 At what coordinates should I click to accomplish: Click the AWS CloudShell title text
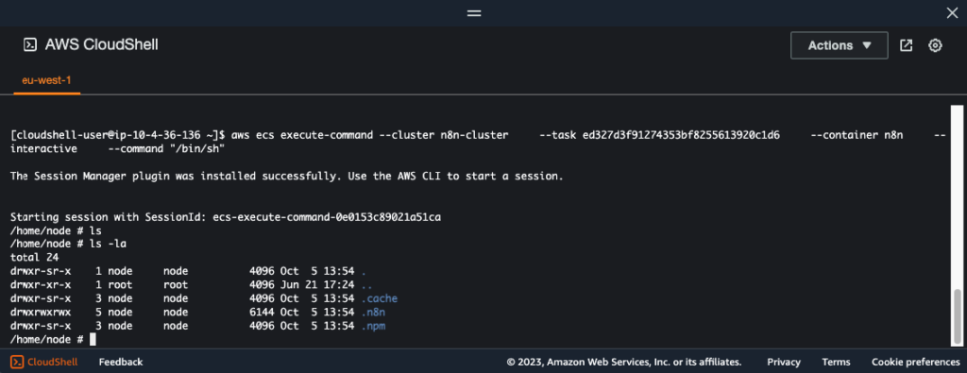click(x=102, y=45)
